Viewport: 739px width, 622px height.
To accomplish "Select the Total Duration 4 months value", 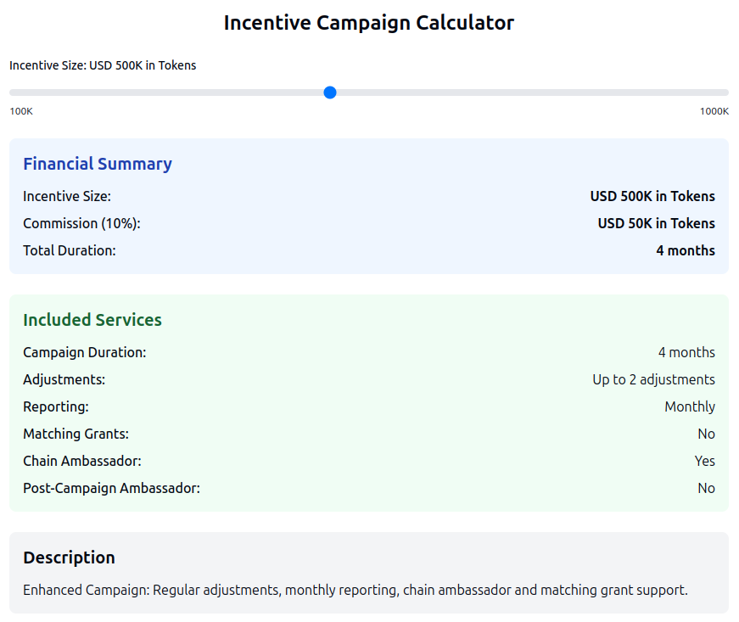I will (x=686, y=250).
